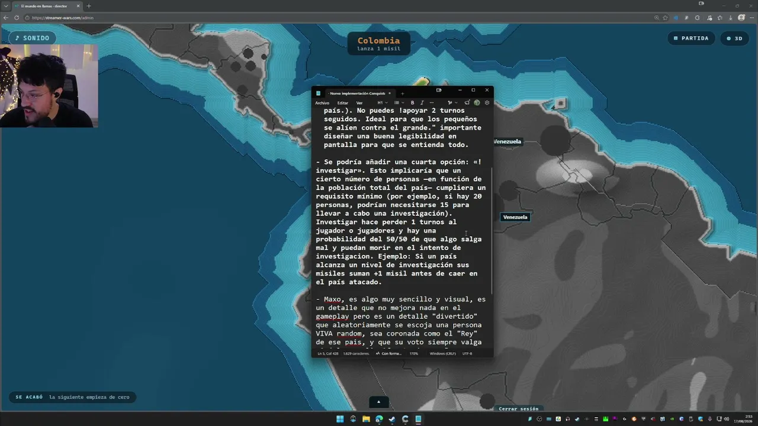Click the Notepad vertical scrollbar
The image size is (758, 426).
point(492,230)
